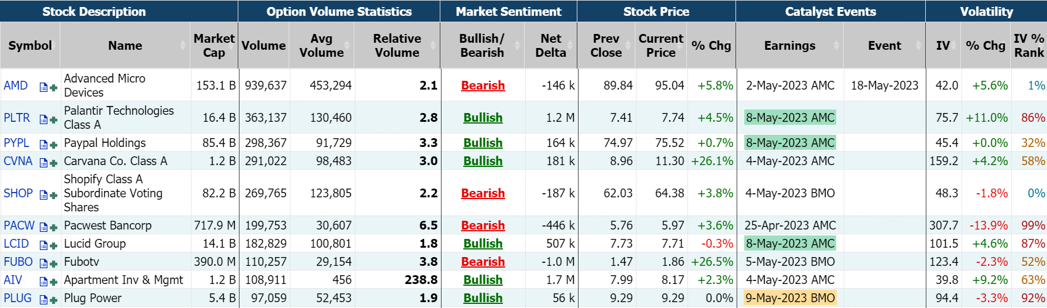Select the Catalyst Events header group
This screenshot has width=1047, height=308.
click(830, 11)
